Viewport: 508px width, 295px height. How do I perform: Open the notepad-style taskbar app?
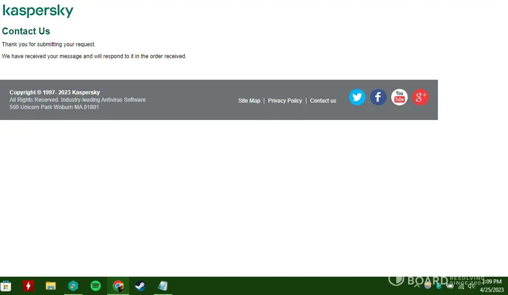pos(163,286)
